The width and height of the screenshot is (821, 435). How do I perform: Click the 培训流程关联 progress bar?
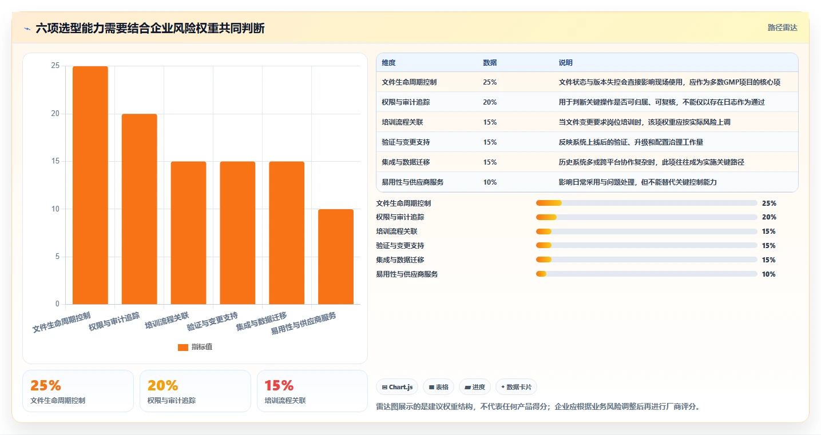[x=647, y=232]
